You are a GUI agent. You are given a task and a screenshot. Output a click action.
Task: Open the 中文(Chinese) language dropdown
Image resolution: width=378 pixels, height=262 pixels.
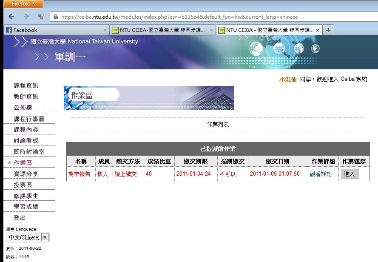pyautogui.click(x=28, y=237)
